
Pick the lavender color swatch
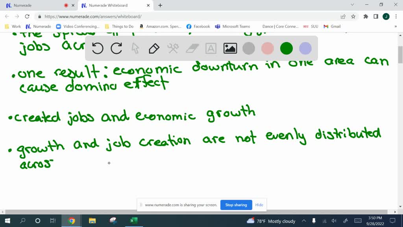[305, 48]
